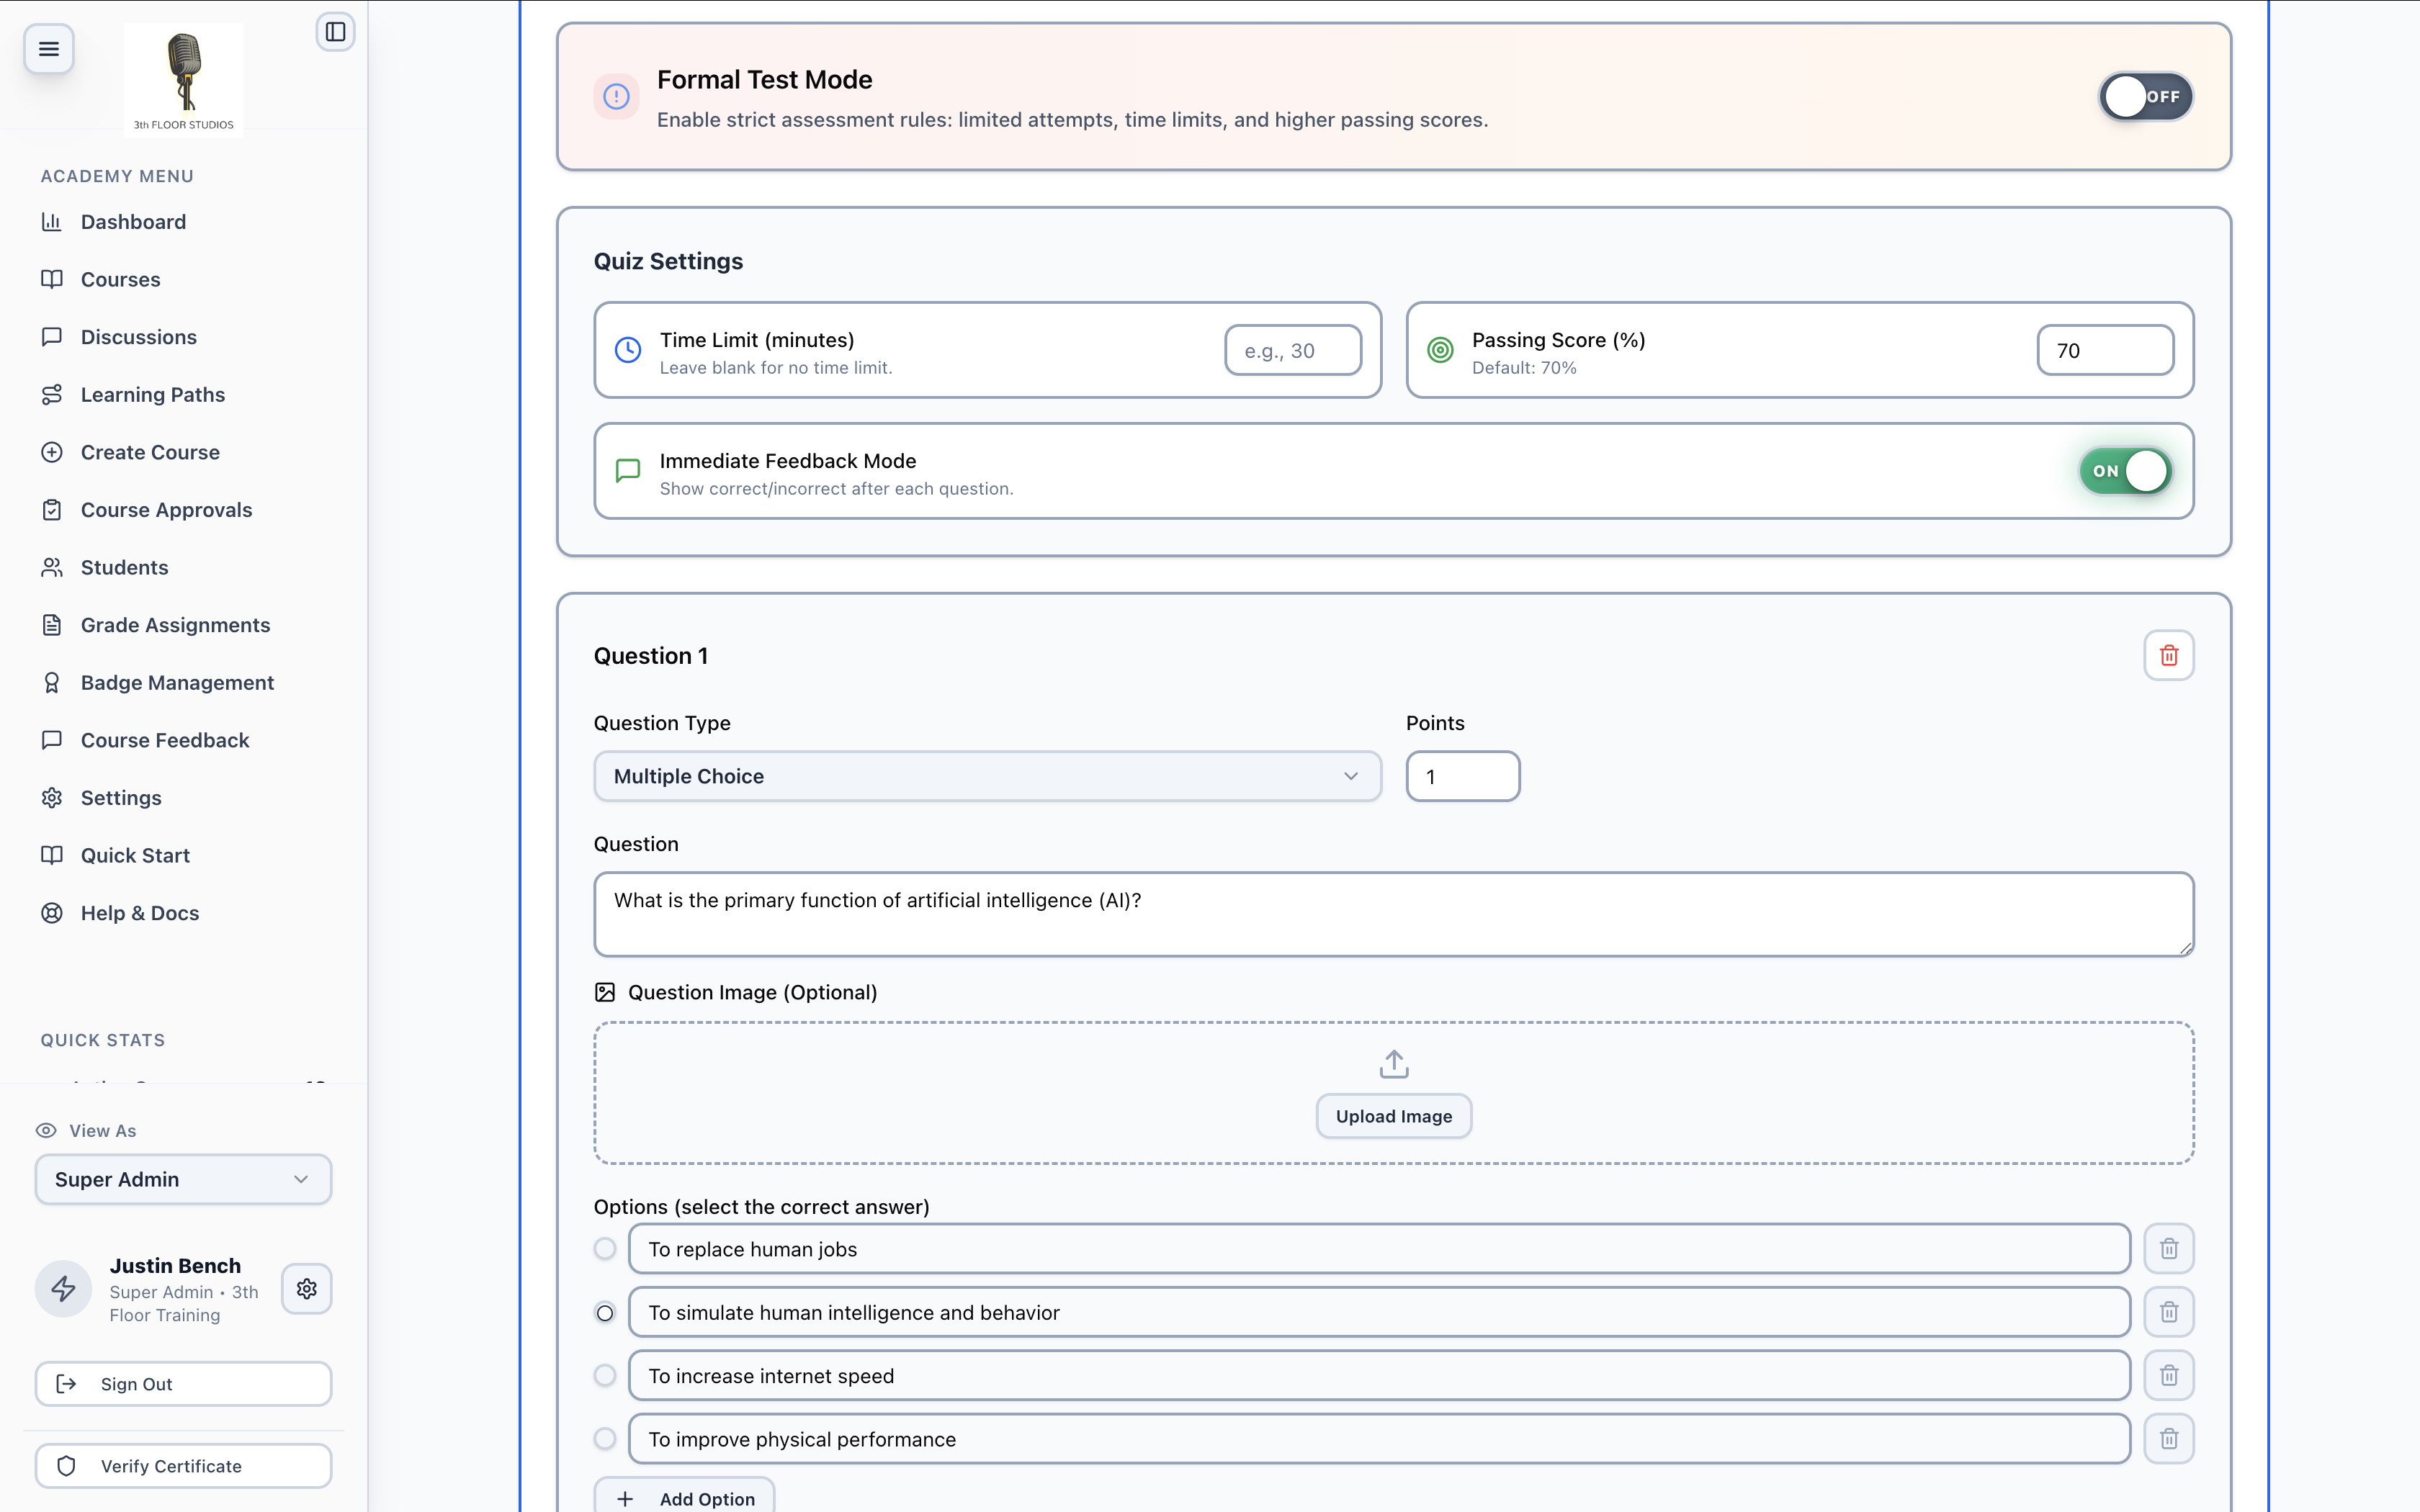Open Help & Docs
The height and width of the screenshot is (1512, 2420).
(140, 913)
